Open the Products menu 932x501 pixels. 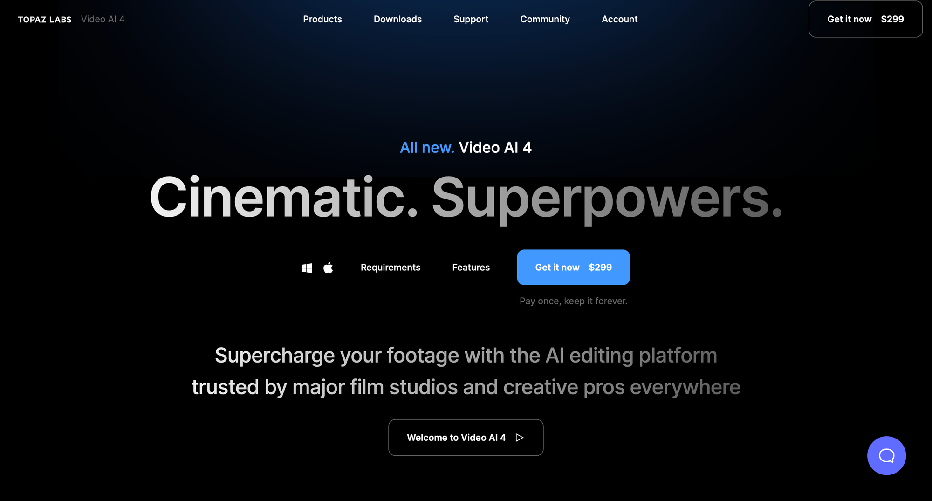click(x=322, y=19)
